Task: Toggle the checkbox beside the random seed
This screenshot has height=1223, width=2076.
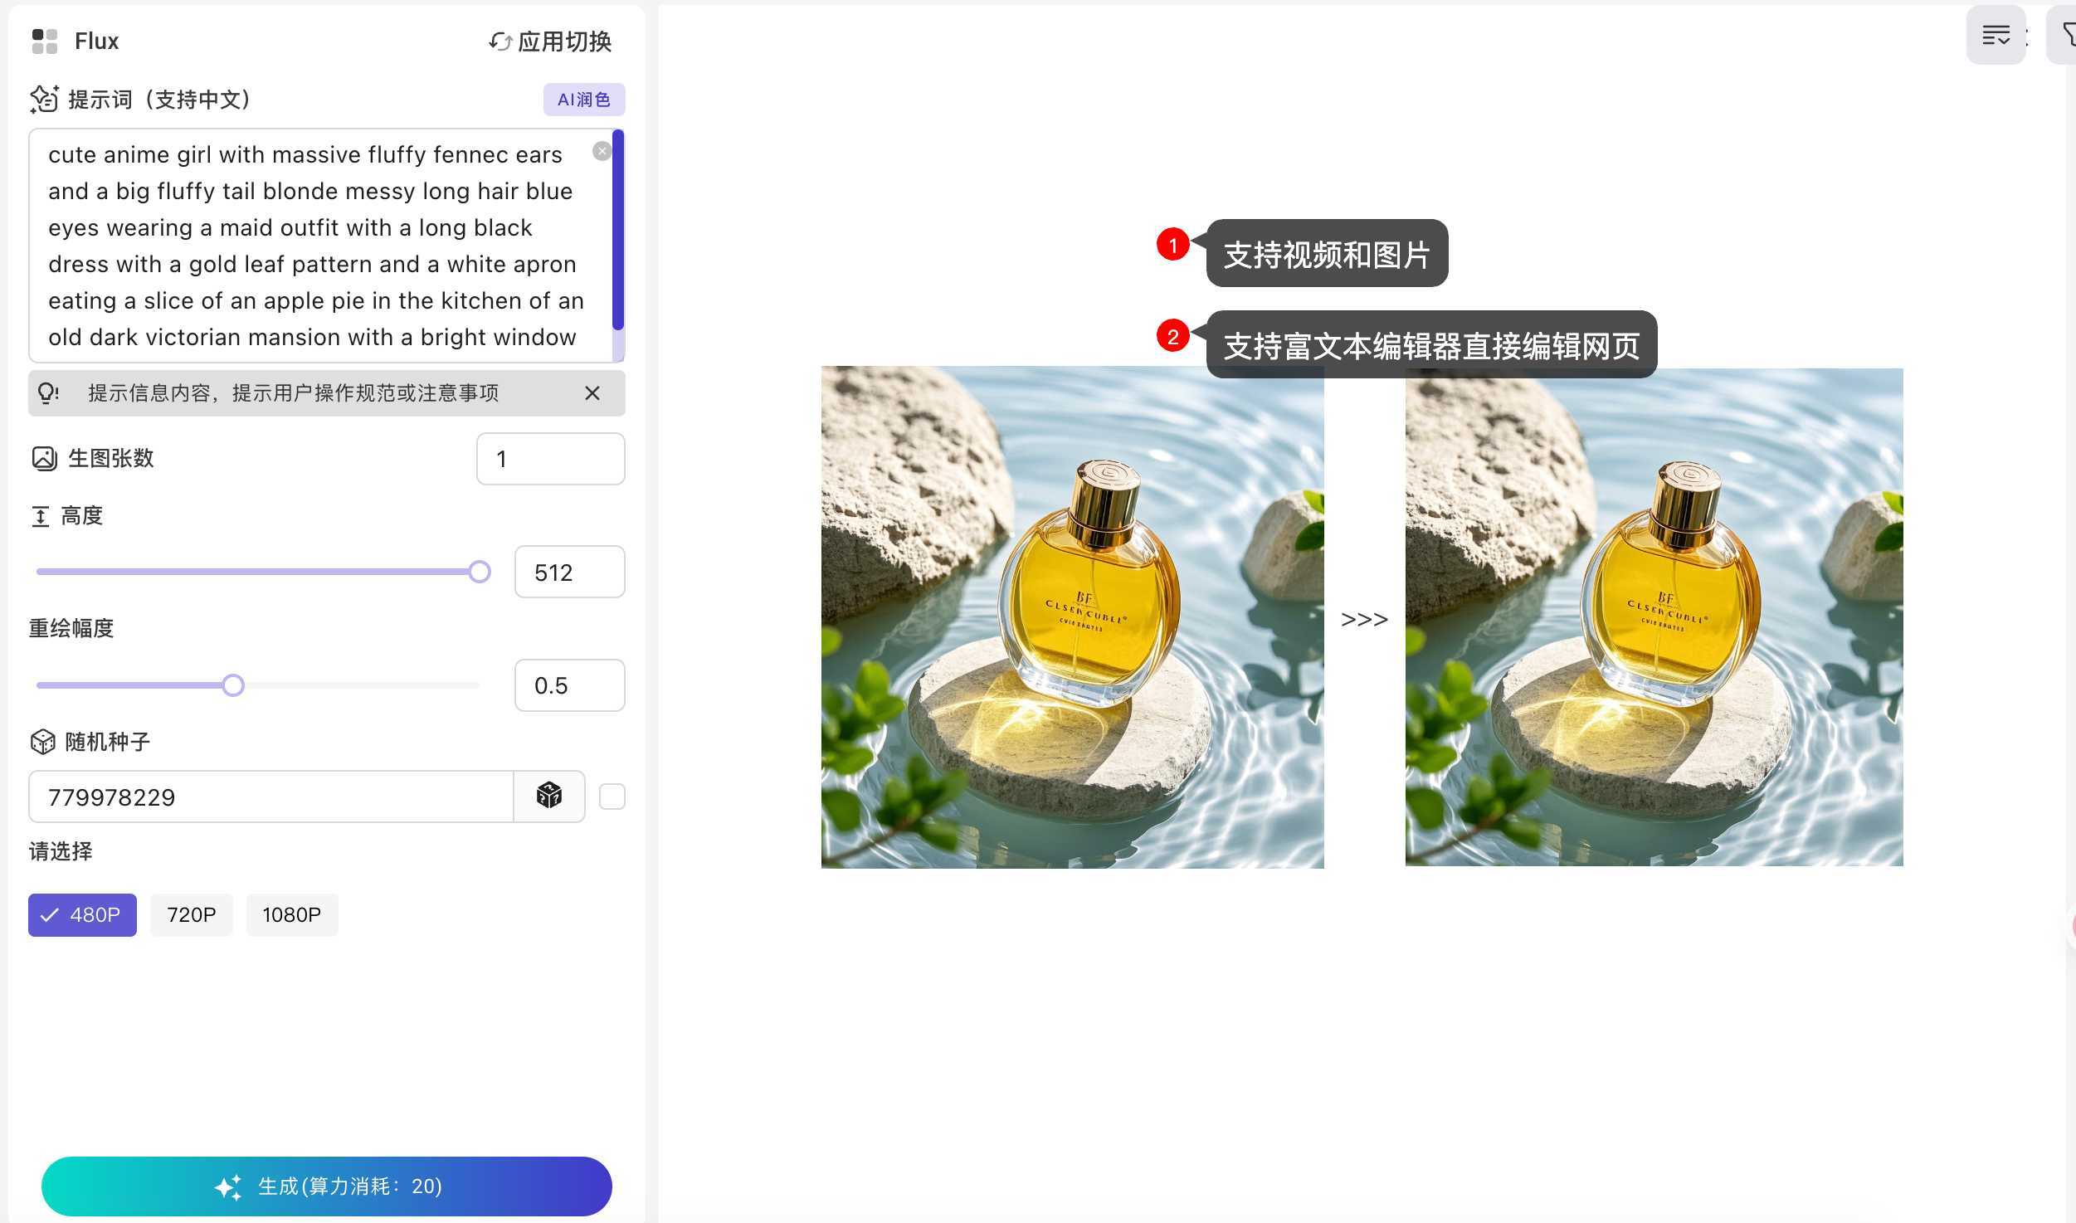Action: (x=612, y=797)
